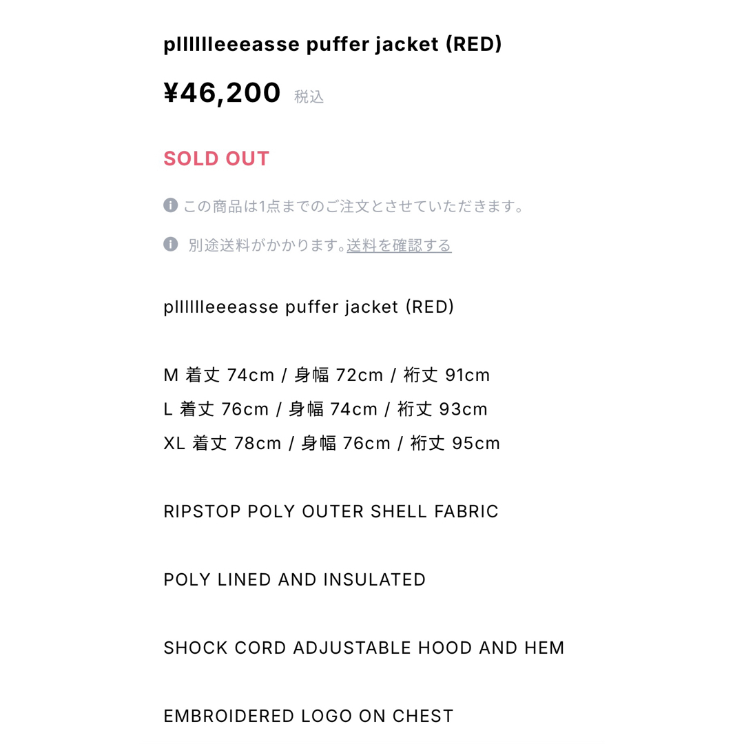The width and height of the screenshot is (744, 744).
Task: Click the info icon beside one-item order limit
Action: (170, 205)
